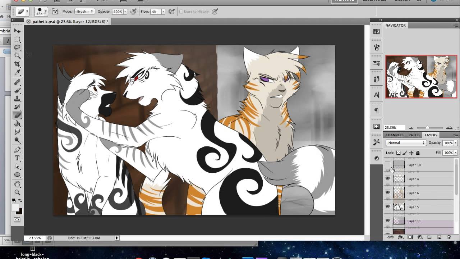Image resolution: width=460 pixels, height=259 pixels.
Task: Open the Normal blend mode dropdown
Action: 406,143
